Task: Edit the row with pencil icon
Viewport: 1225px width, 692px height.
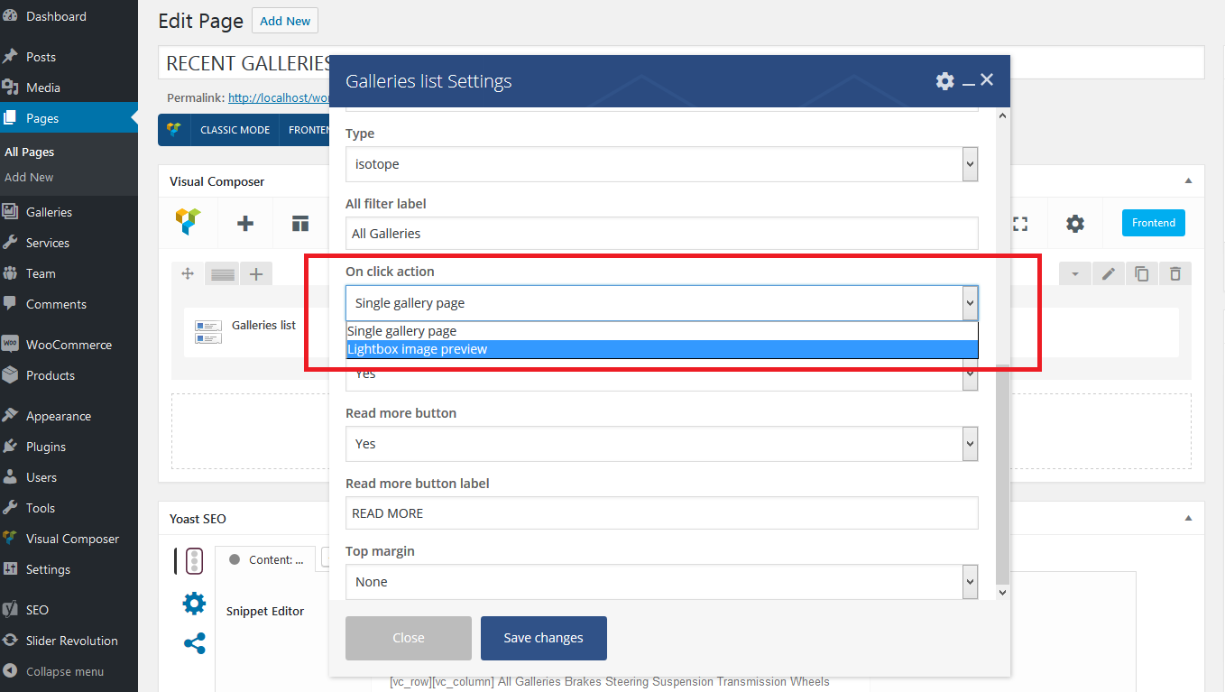Action: (x=1109, y=273)
